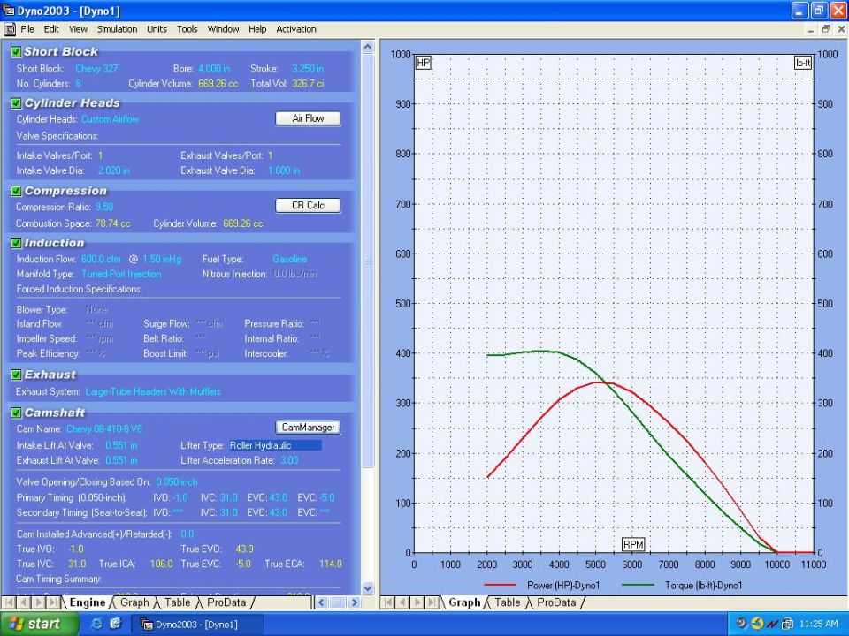Click the left tab first-sheet navigation arrow
The image size is (849, 636).
pyautogui.click(x=9, y=602)
